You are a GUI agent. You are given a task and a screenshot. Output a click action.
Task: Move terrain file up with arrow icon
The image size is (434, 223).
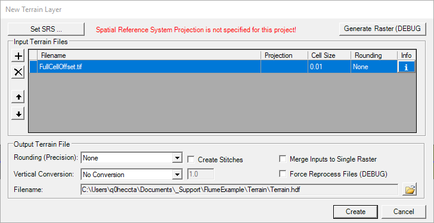pos(18,97)
